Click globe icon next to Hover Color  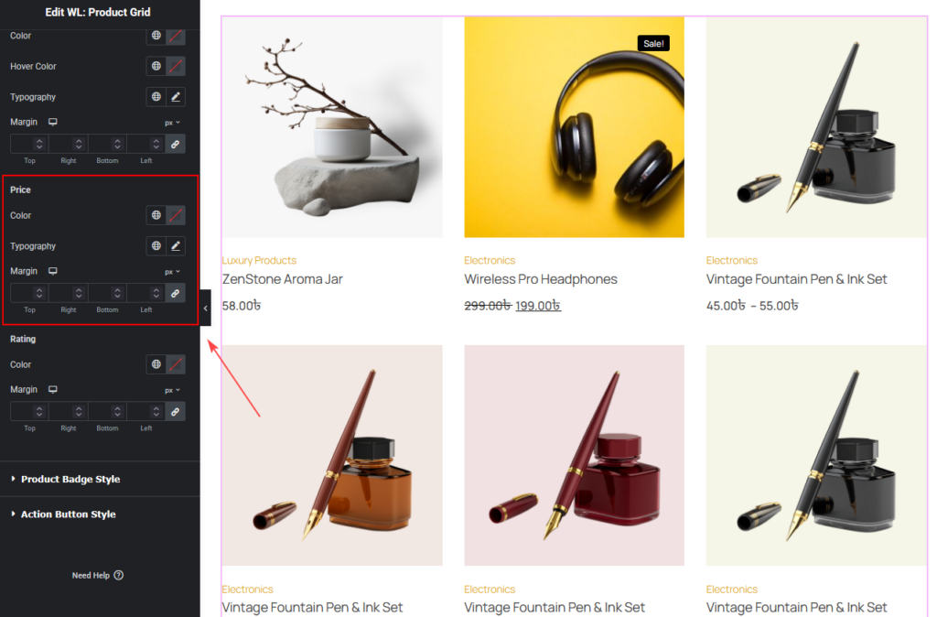click(156, 66)
